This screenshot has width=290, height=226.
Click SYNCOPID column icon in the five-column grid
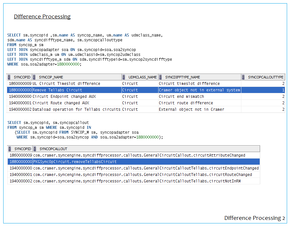(x=9, y=77)
